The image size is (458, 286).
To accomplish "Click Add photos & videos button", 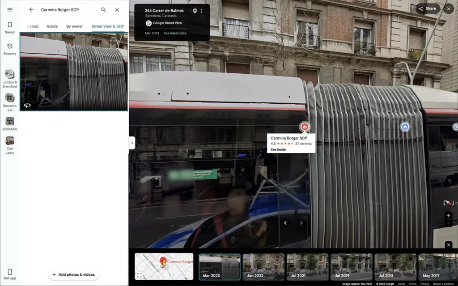I will [74, 275].
